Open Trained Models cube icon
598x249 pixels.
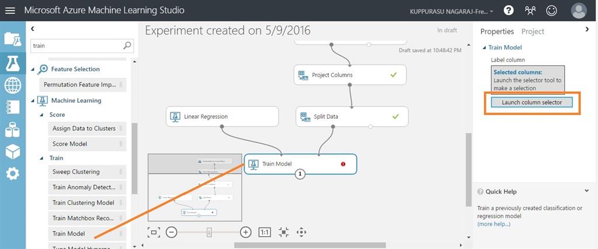13,151
